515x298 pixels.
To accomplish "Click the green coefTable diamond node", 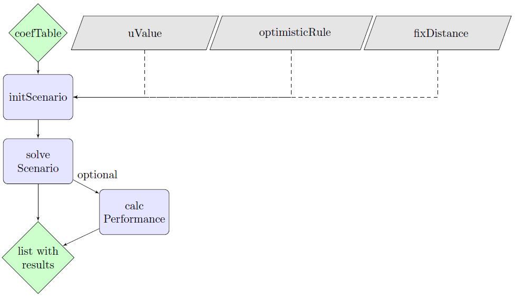I will [38, 33].
